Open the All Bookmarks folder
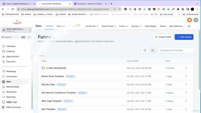 tap(191, 14)
